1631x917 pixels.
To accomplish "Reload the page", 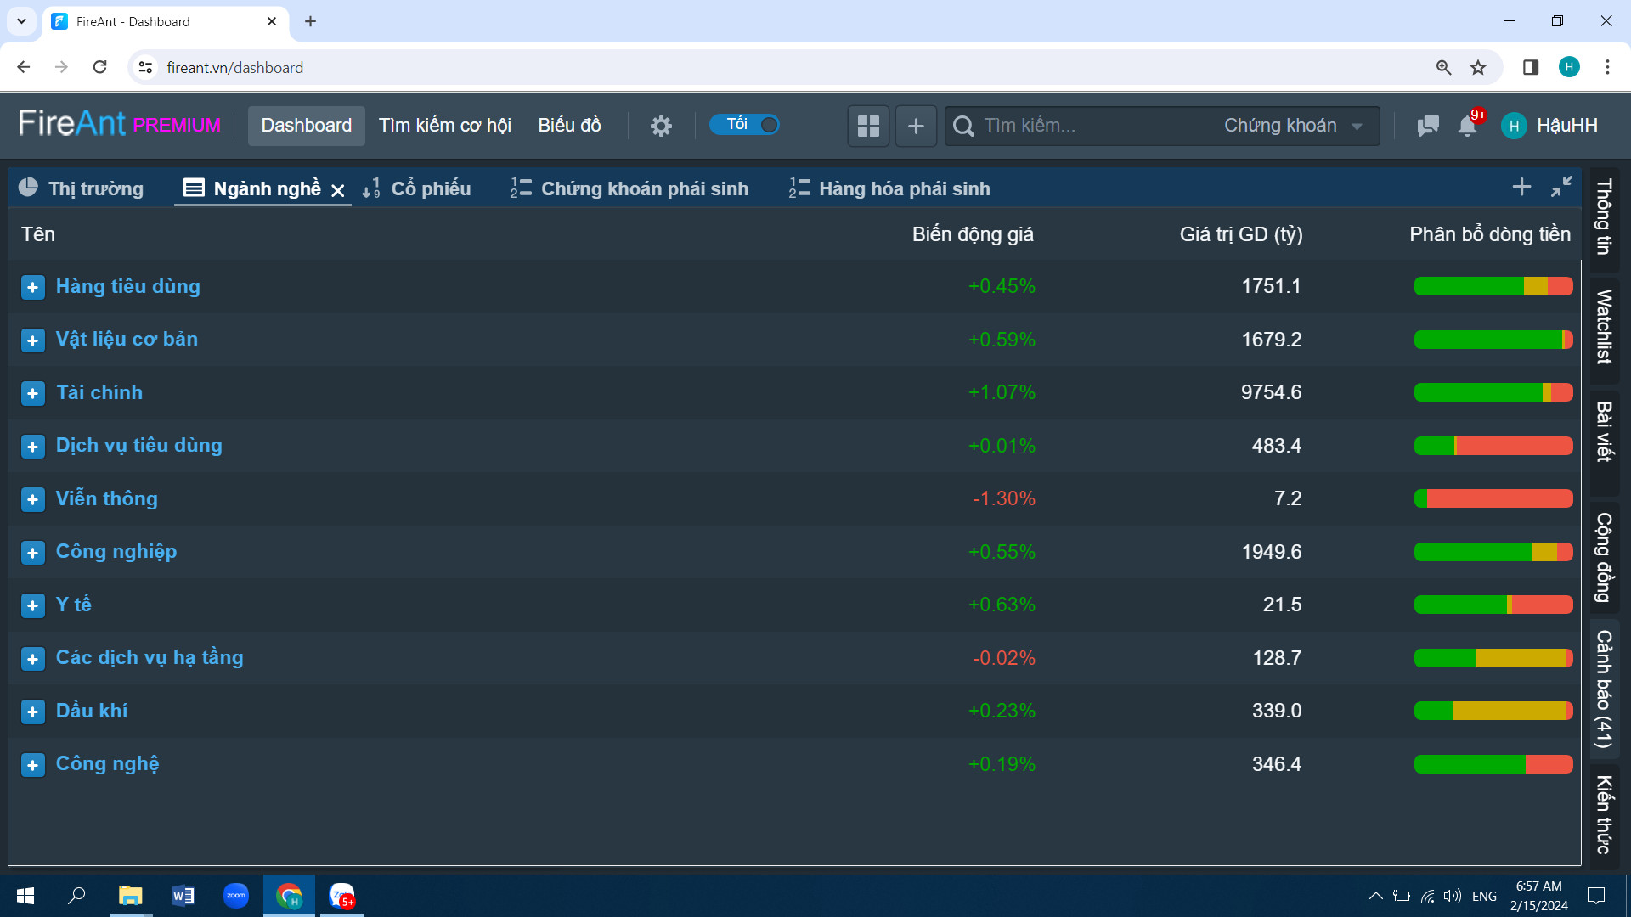I will 99,67.
